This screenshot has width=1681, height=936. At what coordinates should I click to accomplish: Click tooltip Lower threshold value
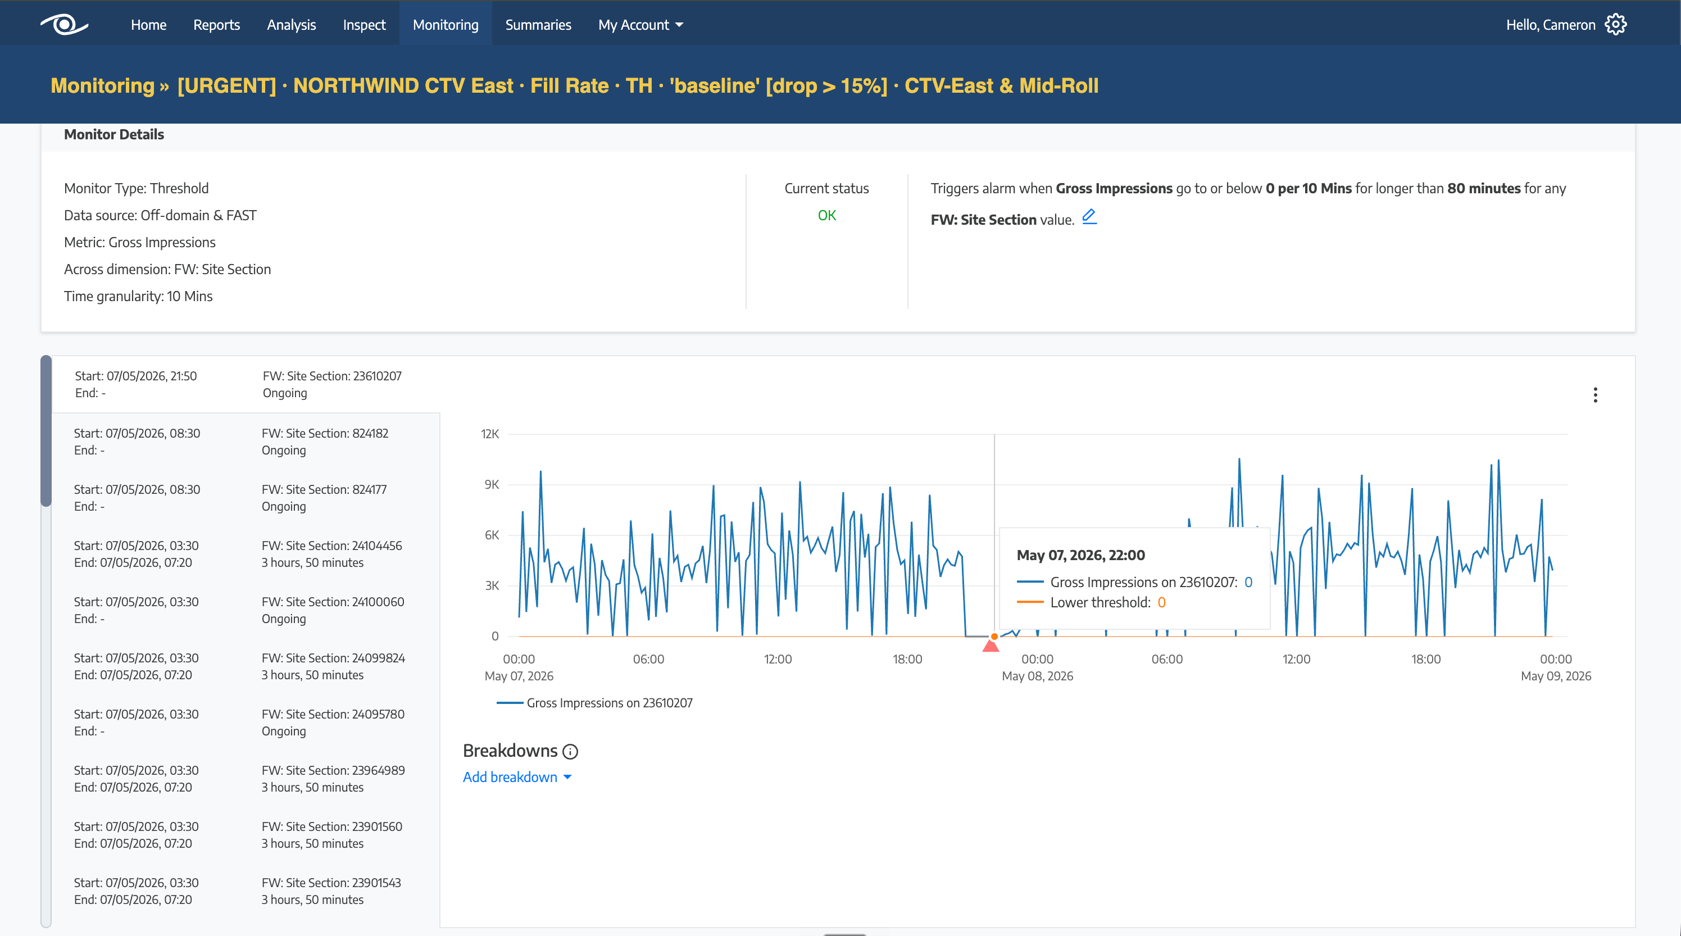click(x=1161, y=602)
